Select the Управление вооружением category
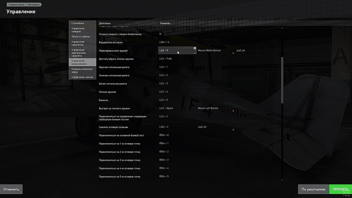 pyautogui.click(x=82, y=62)
